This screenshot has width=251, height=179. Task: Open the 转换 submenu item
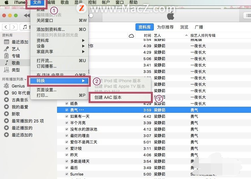pos(59,81)
